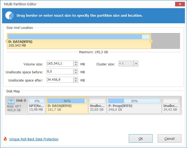
Task: Click the 465,8 GB disk size text
Action: click(x=14, y=110)
